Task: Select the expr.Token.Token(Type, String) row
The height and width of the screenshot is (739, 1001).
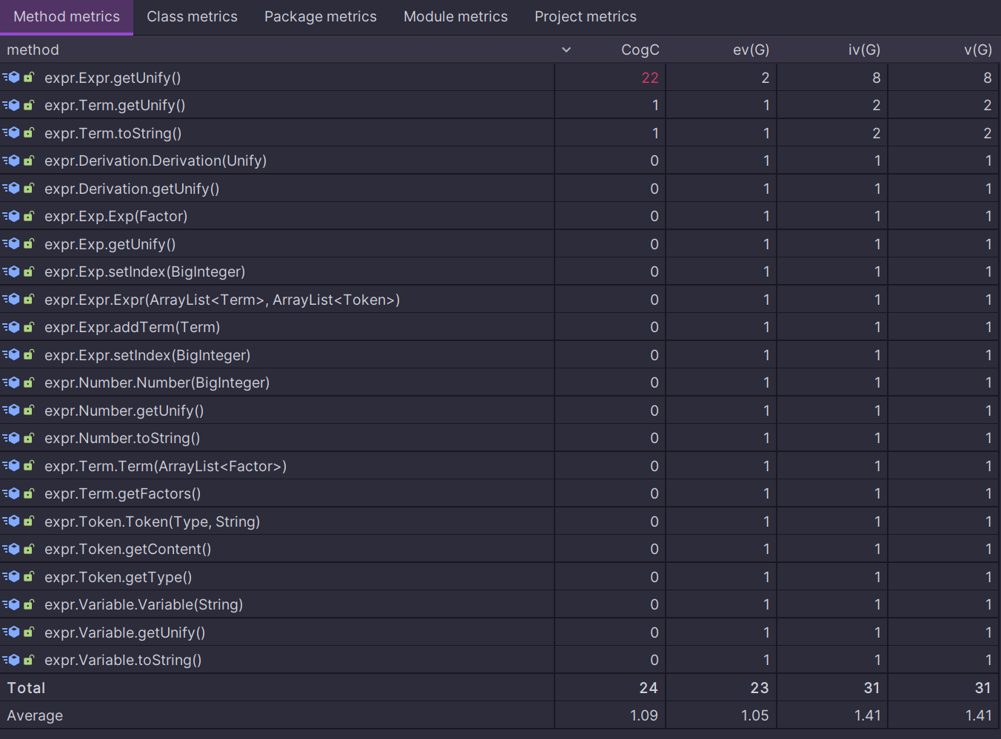Action: (152, 522)
